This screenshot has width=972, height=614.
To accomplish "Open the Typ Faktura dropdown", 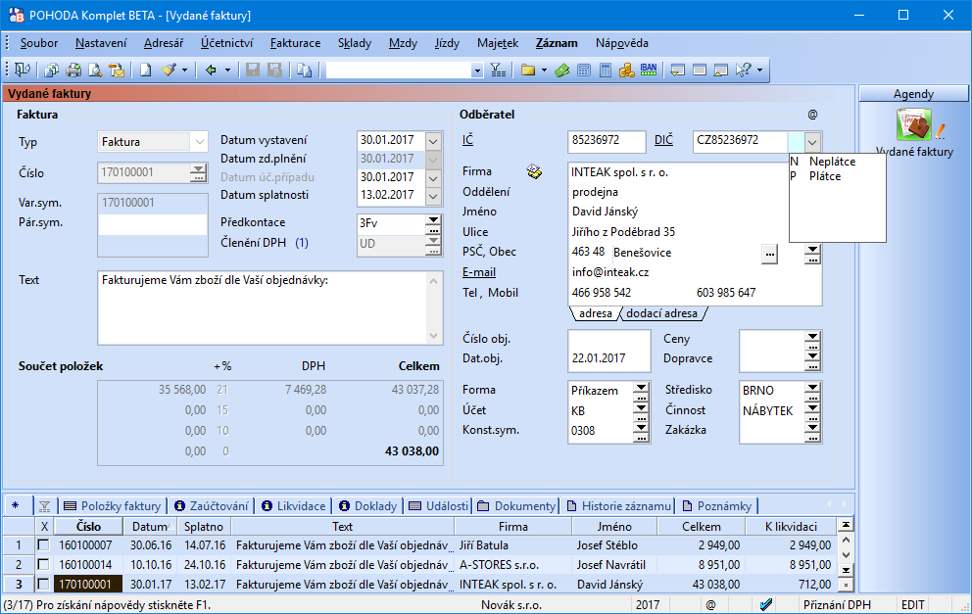I will (199, 142).
